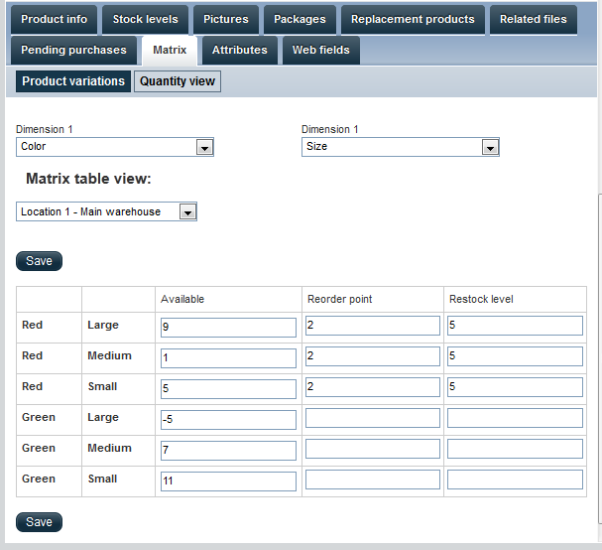Click the Restock level field for Red Medium
This screenshot has width=602, height=550.
click(x=515, y=356)
